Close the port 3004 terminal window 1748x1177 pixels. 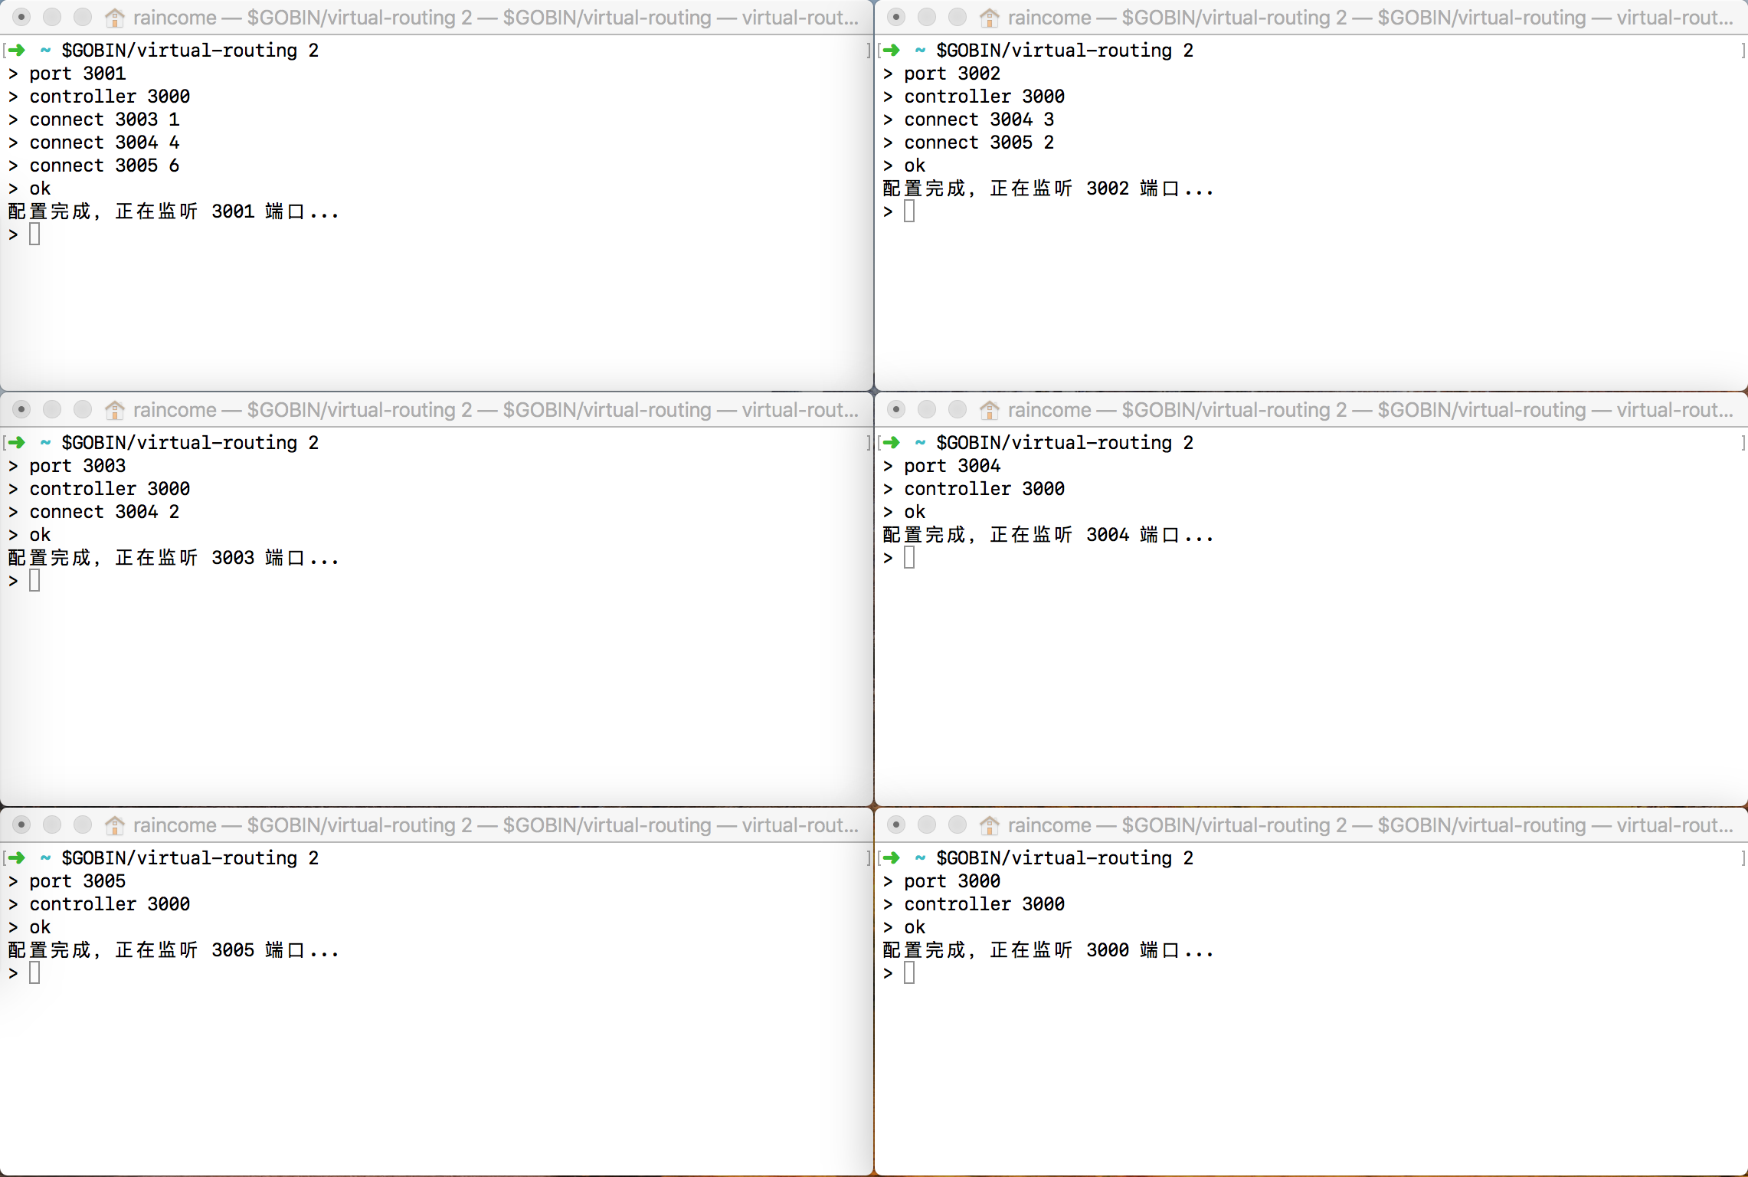click(896, 410)
